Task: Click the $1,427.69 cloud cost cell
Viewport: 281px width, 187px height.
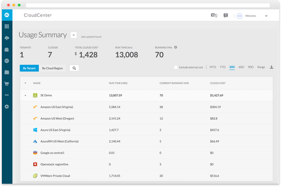Action: pos(217,95)
